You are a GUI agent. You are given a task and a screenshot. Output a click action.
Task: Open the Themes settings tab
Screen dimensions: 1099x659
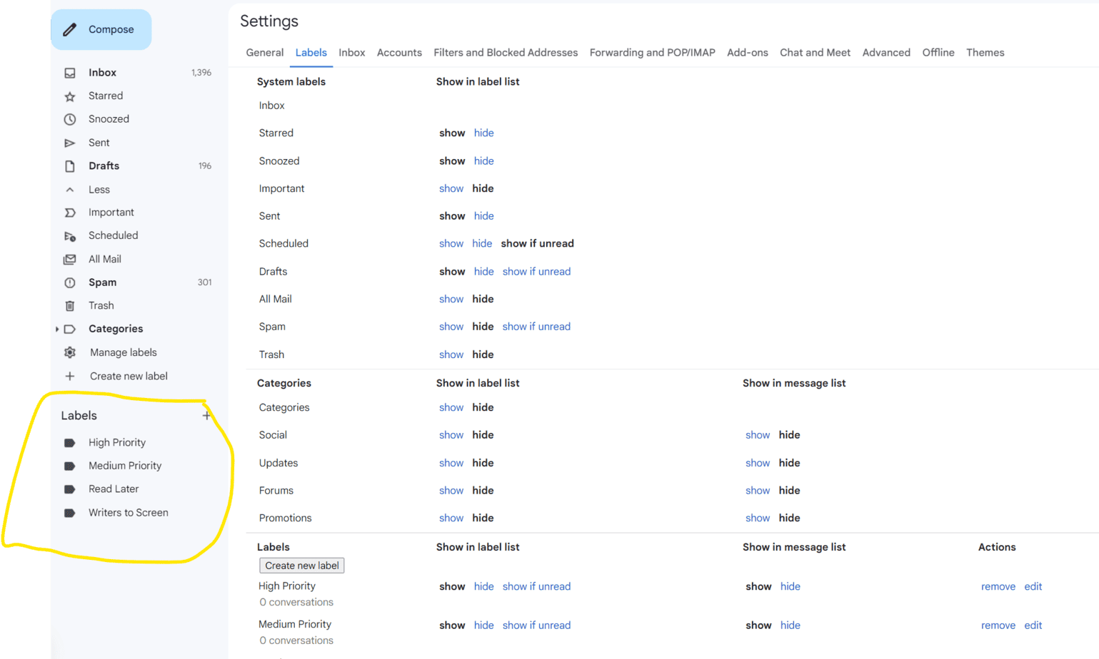(985, 52)
